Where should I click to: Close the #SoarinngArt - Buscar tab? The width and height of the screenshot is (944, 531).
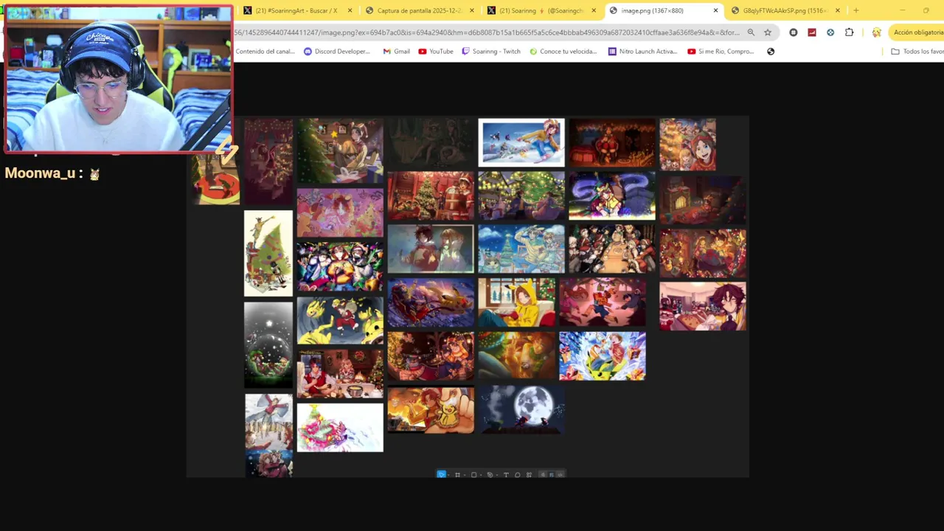click(x=350, y=10)
